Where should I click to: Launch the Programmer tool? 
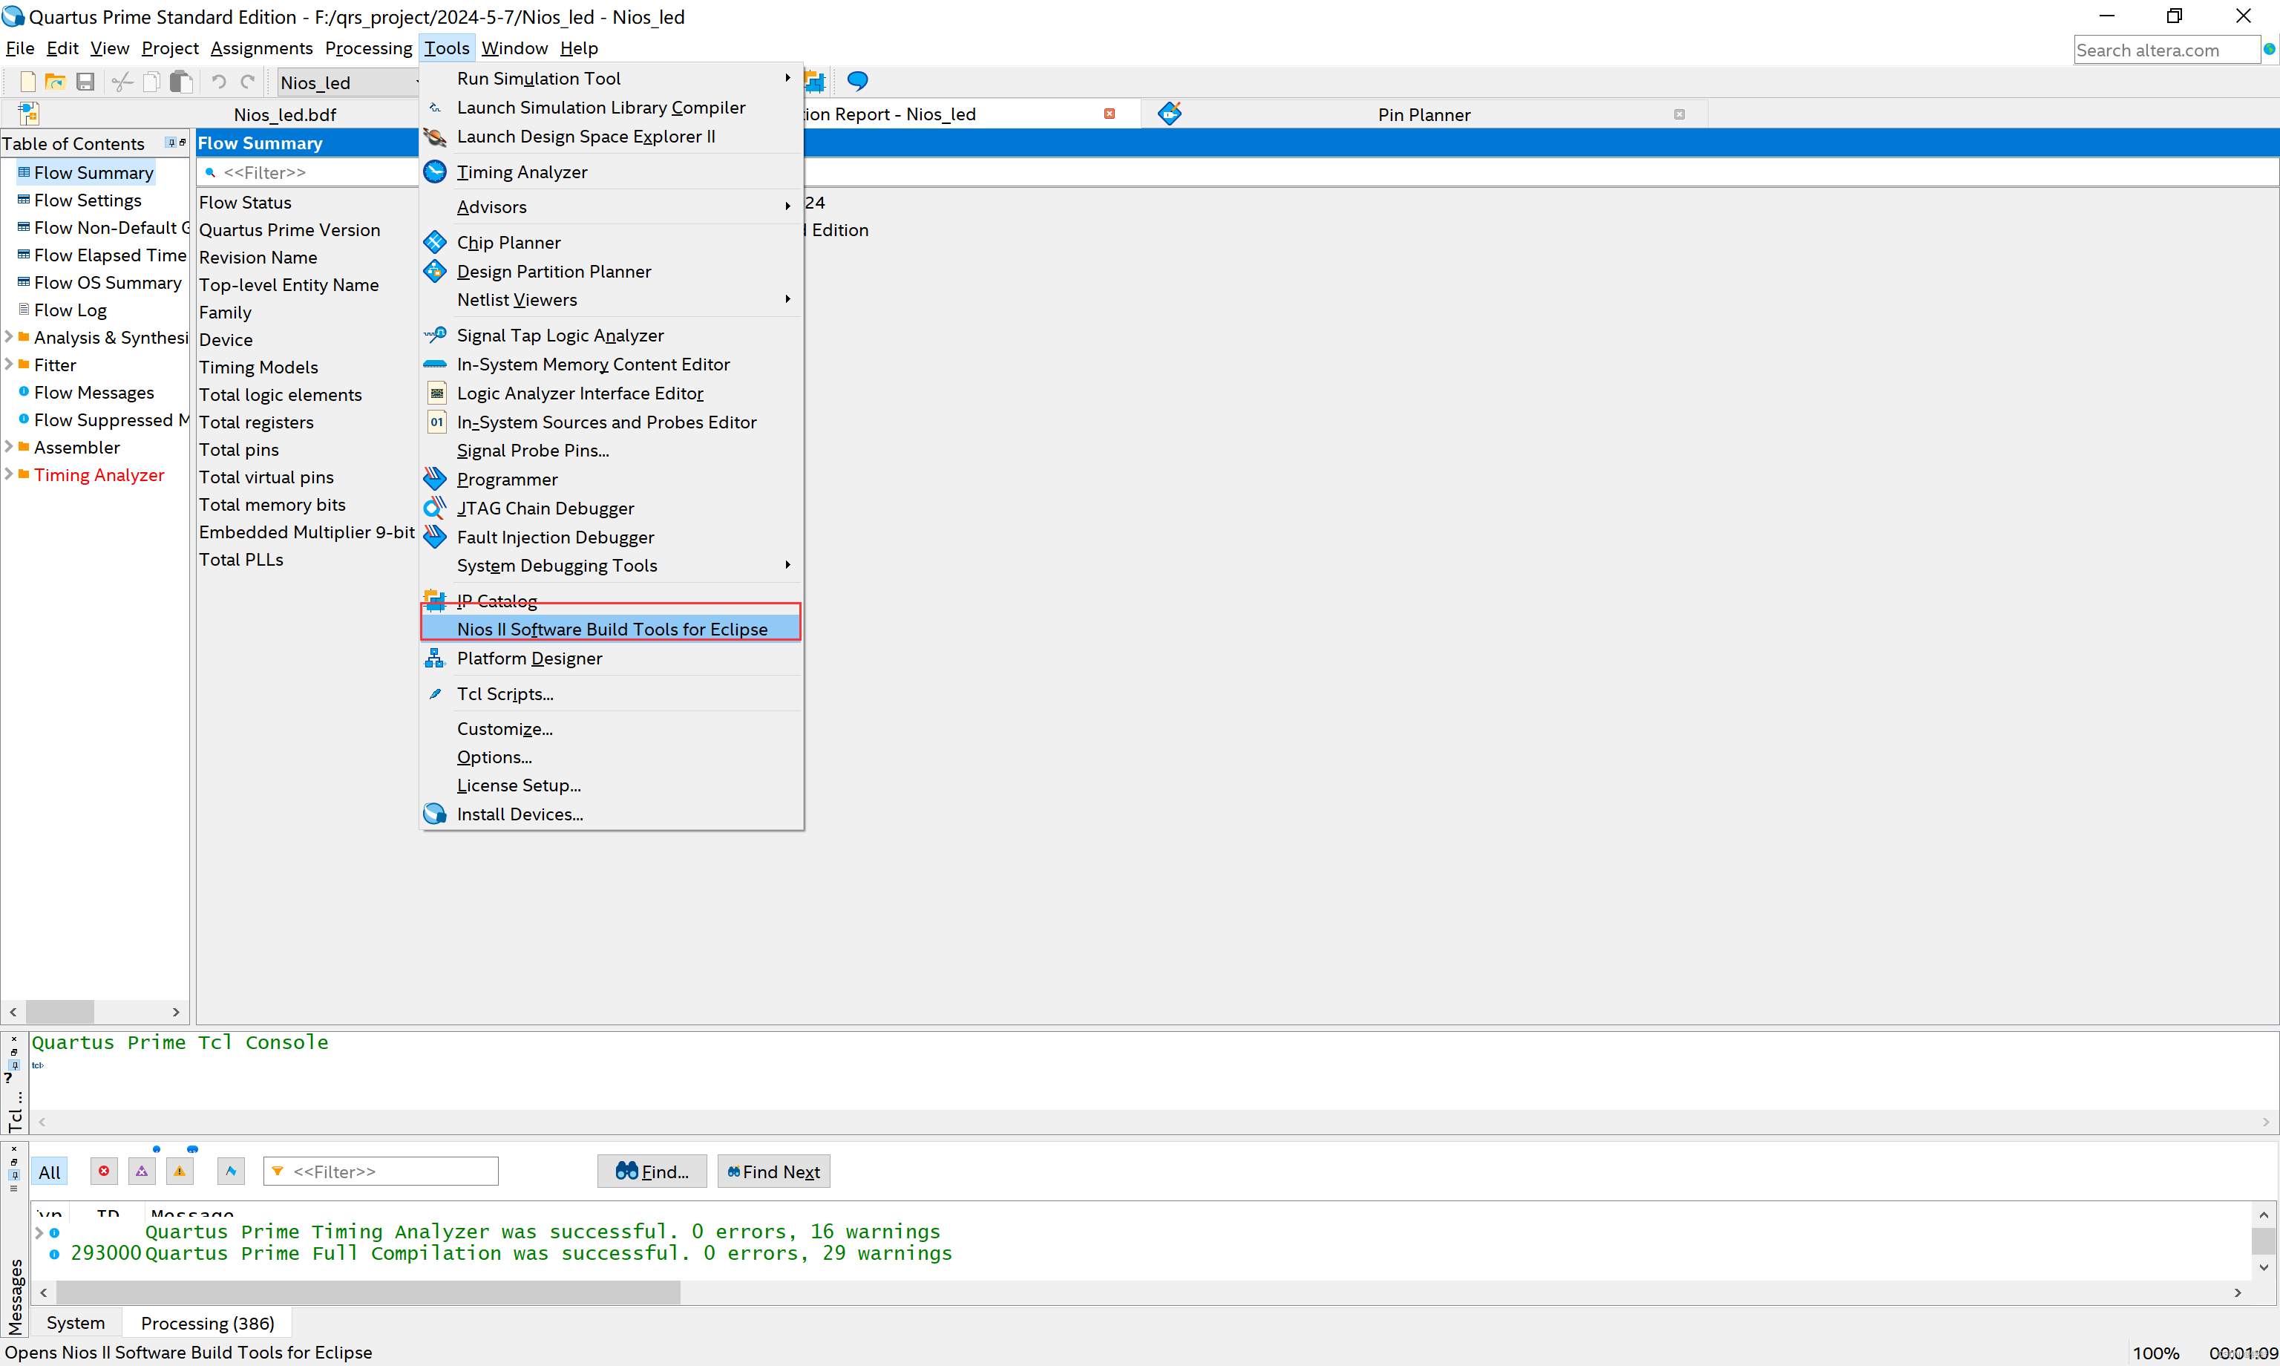tap(611, 480)
